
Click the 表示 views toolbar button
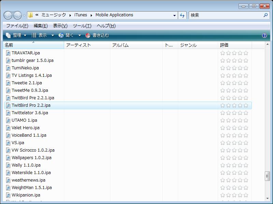(39, 35)
